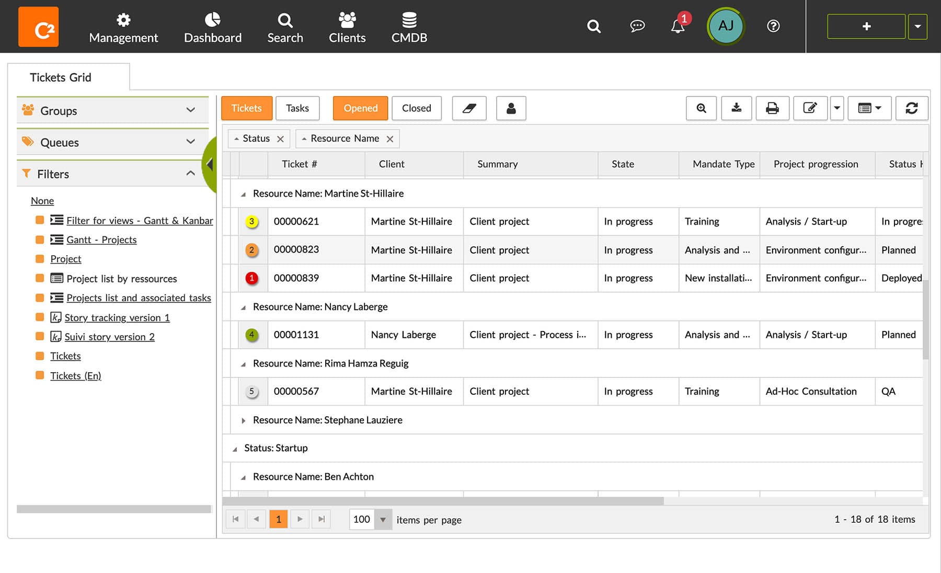Toggle the Opened tickets filter

tap(360, 108)
